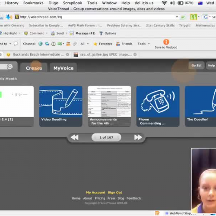Expand the Diigo Highlight dropdown arrow
The height and width of the screenshot is (216, 216).
pyautogui.click(x=20, y=33)
